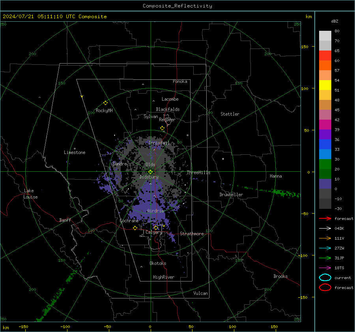The height and width of the screenshot is (332, 355).
Task: Click the RedDeer city label
Action: point(167,120)
